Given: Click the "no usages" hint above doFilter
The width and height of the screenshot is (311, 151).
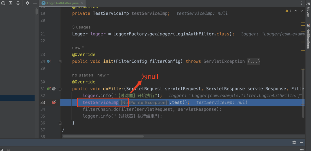Looking at the screenshot, I should [83, 75].
